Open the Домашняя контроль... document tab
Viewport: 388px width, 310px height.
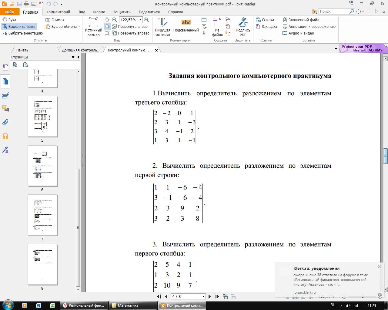(x=81, y=50)
